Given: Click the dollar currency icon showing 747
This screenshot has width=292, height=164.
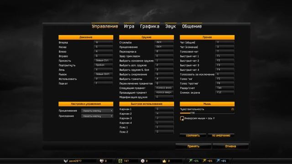Looking at the screenshot, I should point(120,161).
